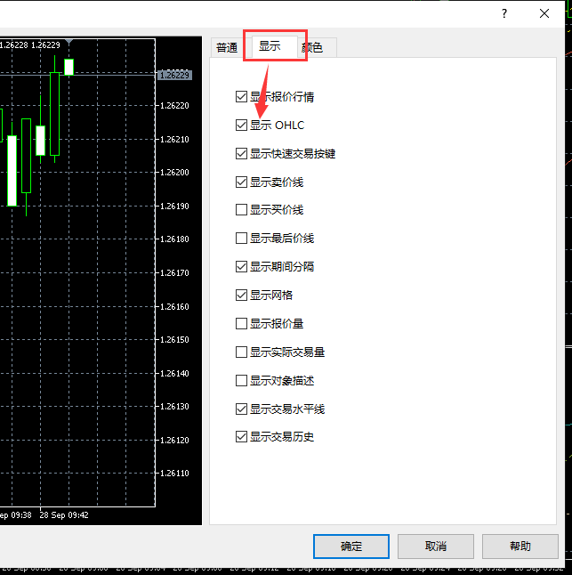Screen dimensions: 572x575
Task: Uncheck 显示交易水平线 checkbox
Action: pos(241,409)
